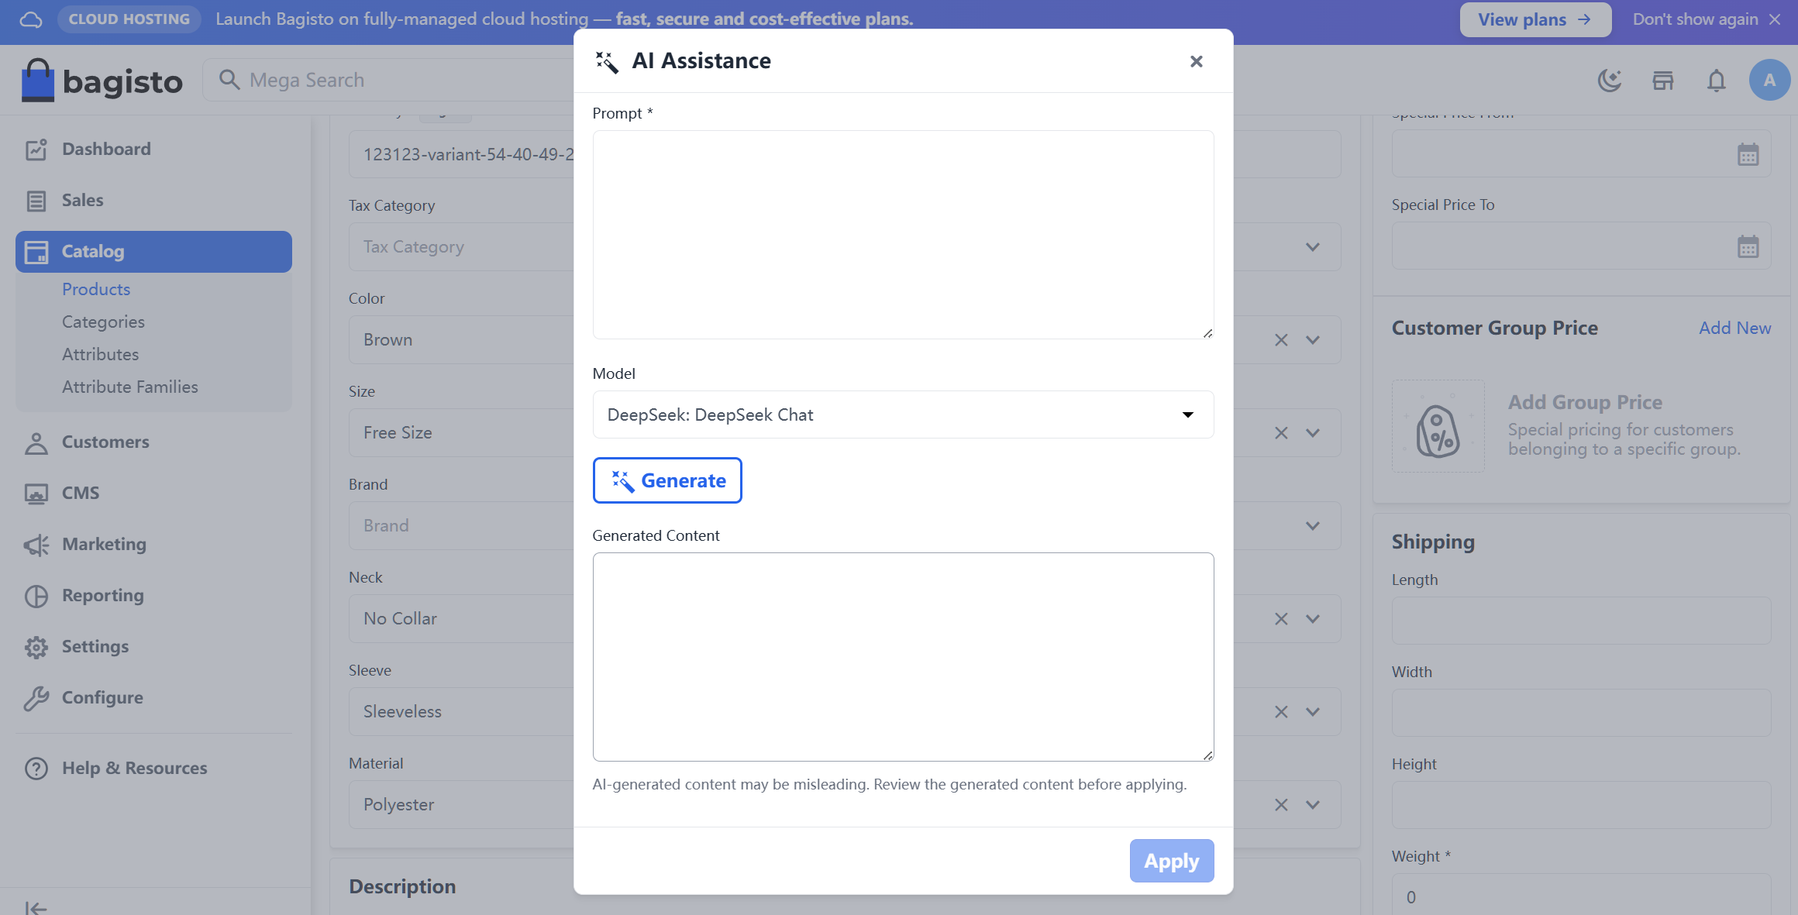
Task: Click the Height input field
Action: click(1581, 804)
